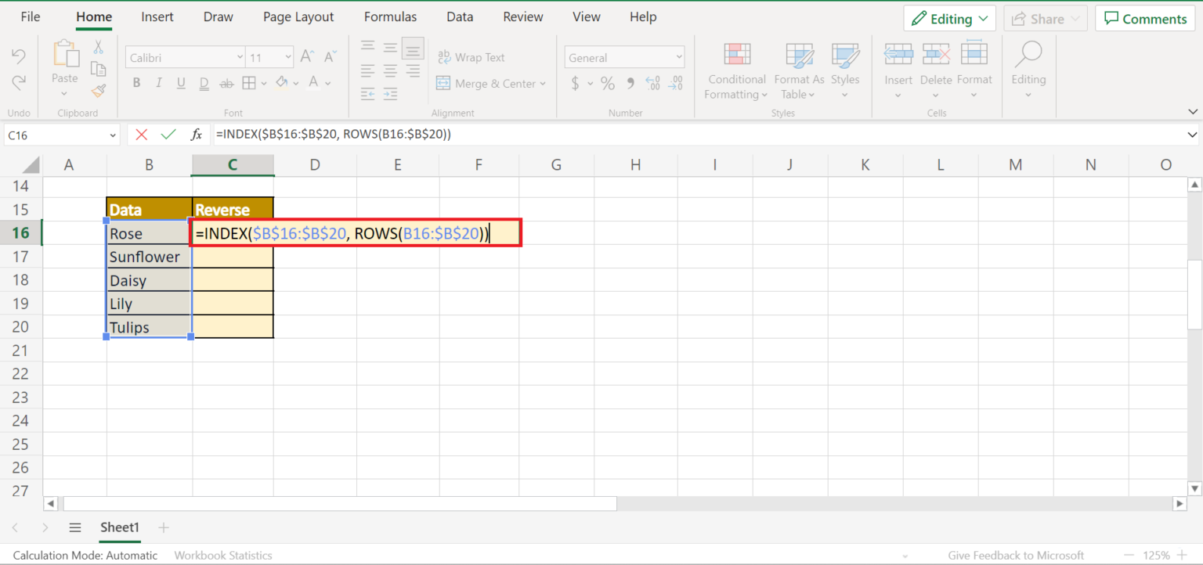Viewport: 1203px width, 565px height.
Task: Toggle italic formatting in the Font group
Action: coord(159,82)
